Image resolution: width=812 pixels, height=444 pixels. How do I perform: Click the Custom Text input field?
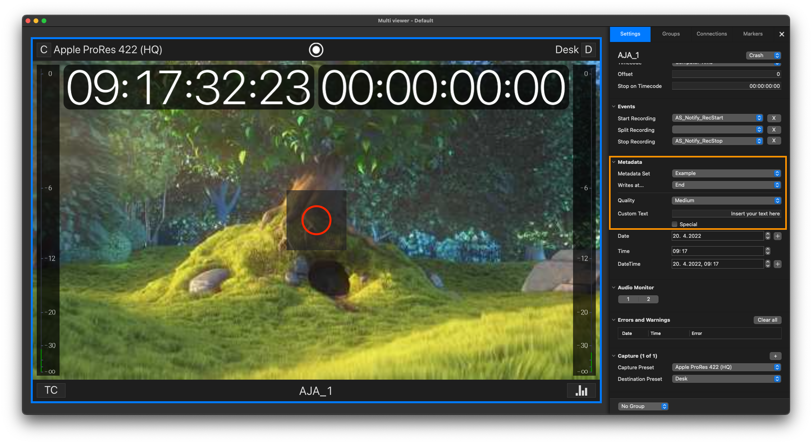click(x=726, y=214)
